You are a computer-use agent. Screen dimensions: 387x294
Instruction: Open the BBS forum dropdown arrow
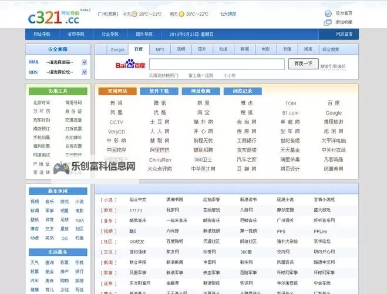(84, 72)
